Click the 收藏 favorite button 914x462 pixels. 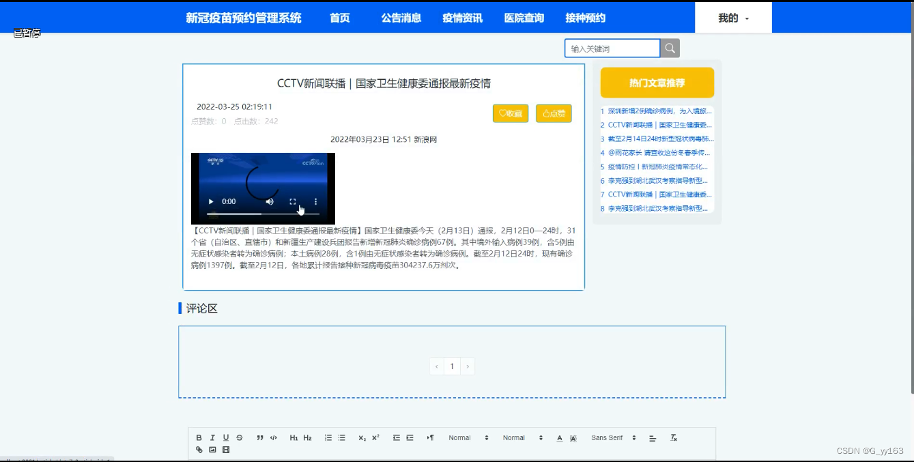511,113
